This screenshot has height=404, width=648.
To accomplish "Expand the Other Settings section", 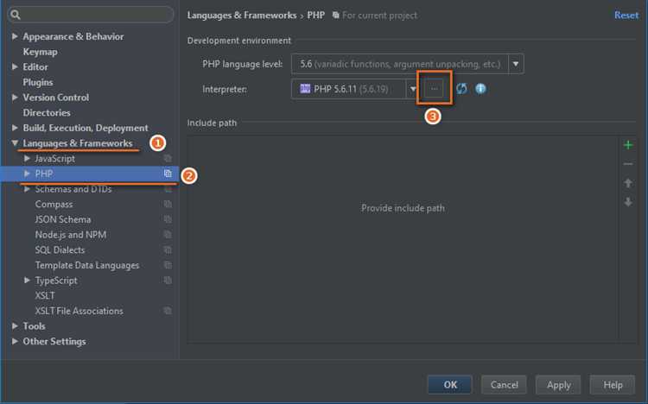I will [15, 342].
